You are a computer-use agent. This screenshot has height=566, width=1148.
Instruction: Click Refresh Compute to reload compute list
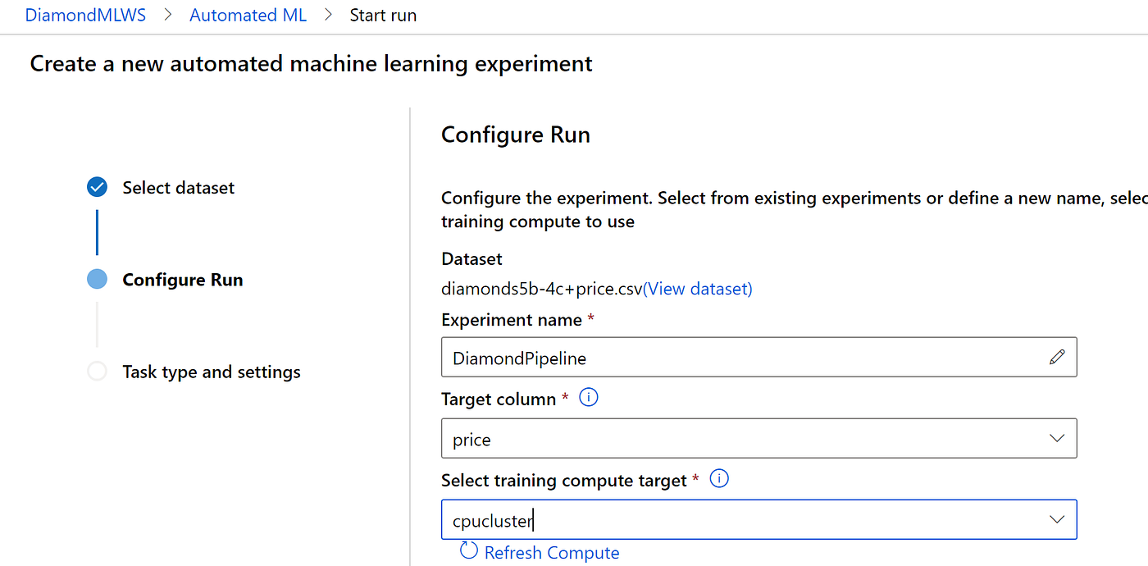tap(552, 552)
